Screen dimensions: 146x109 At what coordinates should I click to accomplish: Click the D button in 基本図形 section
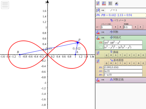(x=139, y=63)
